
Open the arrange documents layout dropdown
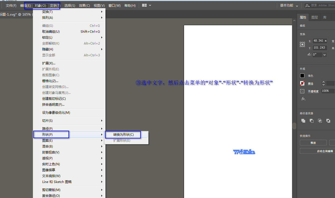(146, 5)
